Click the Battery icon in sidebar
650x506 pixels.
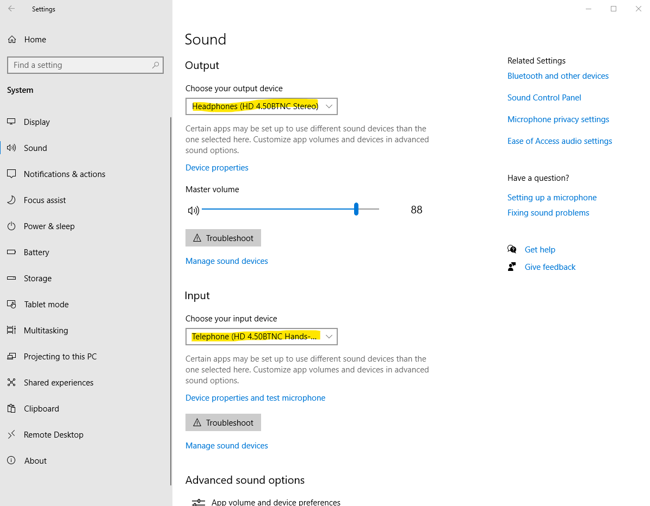(11, 252)
